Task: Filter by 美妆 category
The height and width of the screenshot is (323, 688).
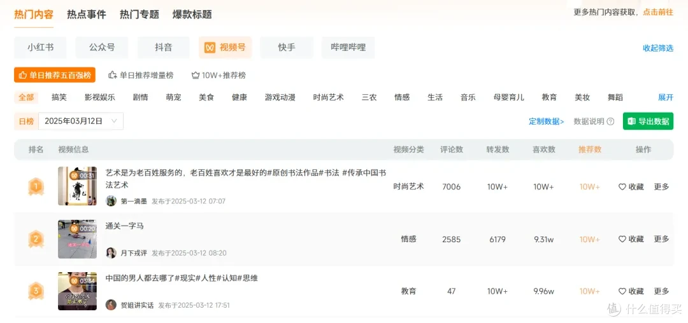Action: [x=582, y=97]
